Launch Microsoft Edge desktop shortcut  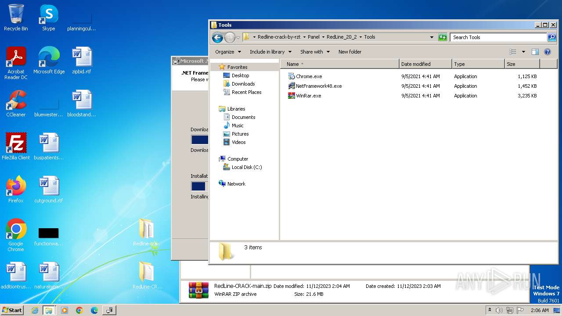[x=49, y=61]
